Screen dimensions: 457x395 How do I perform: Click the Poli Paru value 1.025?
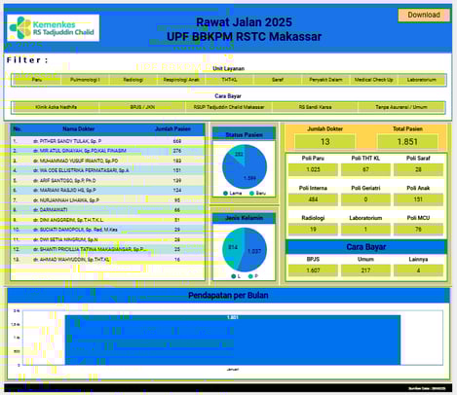(x=313, y=169)
